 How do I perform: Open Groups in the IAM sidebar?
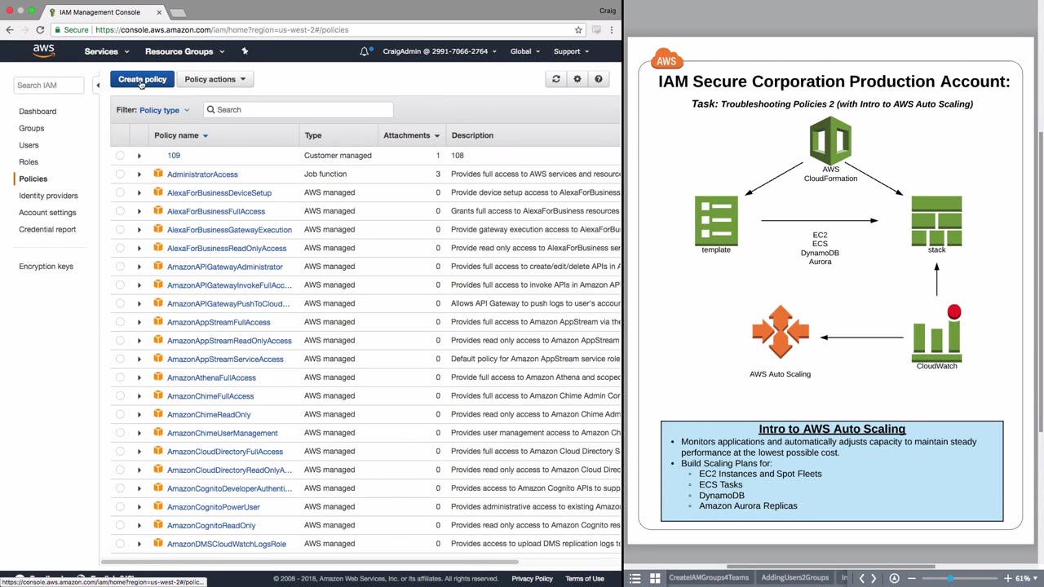coord(32,128)
